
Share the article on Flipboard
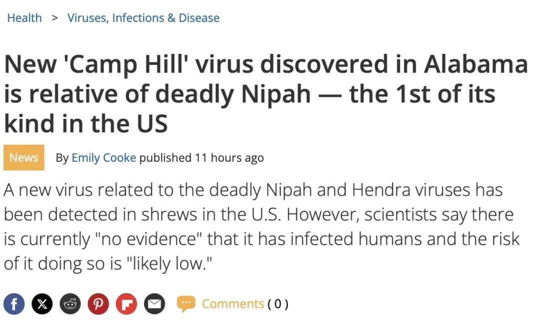pyautogui.click(x=126, y=304)
